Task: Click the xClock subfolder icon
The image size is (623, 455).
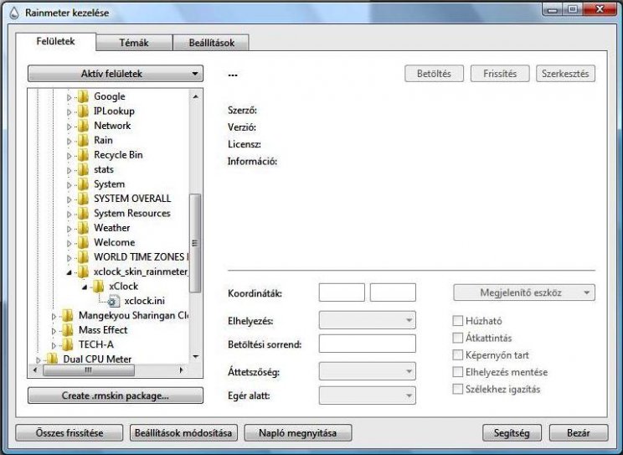Action: (x=98, y=287)
